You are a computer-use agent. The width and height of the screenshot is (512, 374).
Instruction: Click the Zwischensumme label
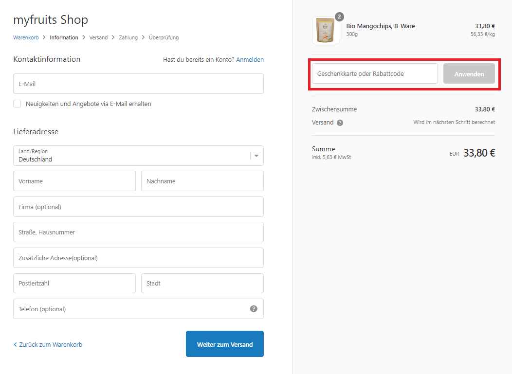click(x=334, y=109)
